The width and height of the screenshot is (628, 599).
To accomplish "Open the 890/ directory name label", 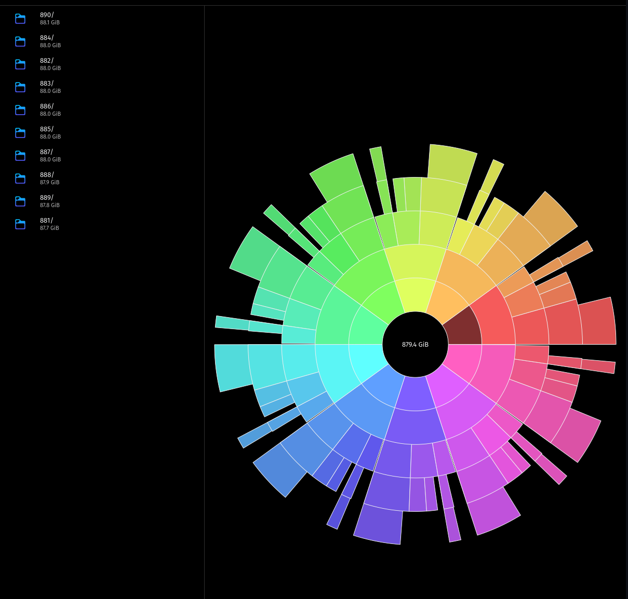I will [x=47, y=15].
